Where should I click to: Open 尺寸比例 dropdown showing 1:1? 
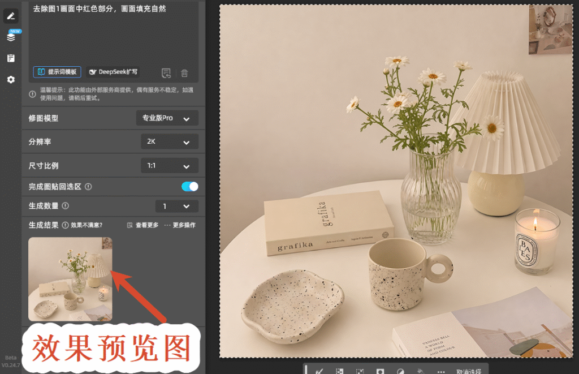click(x=170, y=166)
